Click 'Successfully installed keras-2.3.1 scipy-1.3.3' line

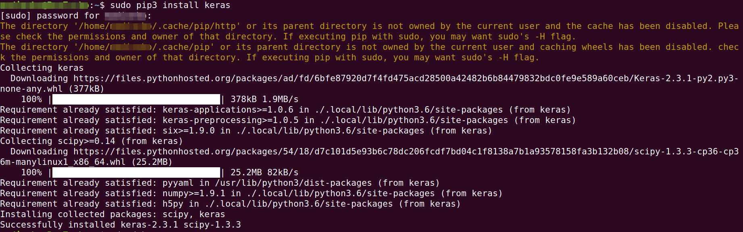pyautogui.click(x=121, y=225)
